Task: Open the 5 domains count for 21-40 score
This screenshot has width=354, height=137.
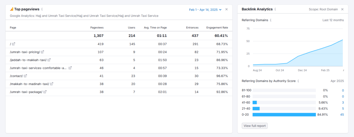Action: coord(343,109)
